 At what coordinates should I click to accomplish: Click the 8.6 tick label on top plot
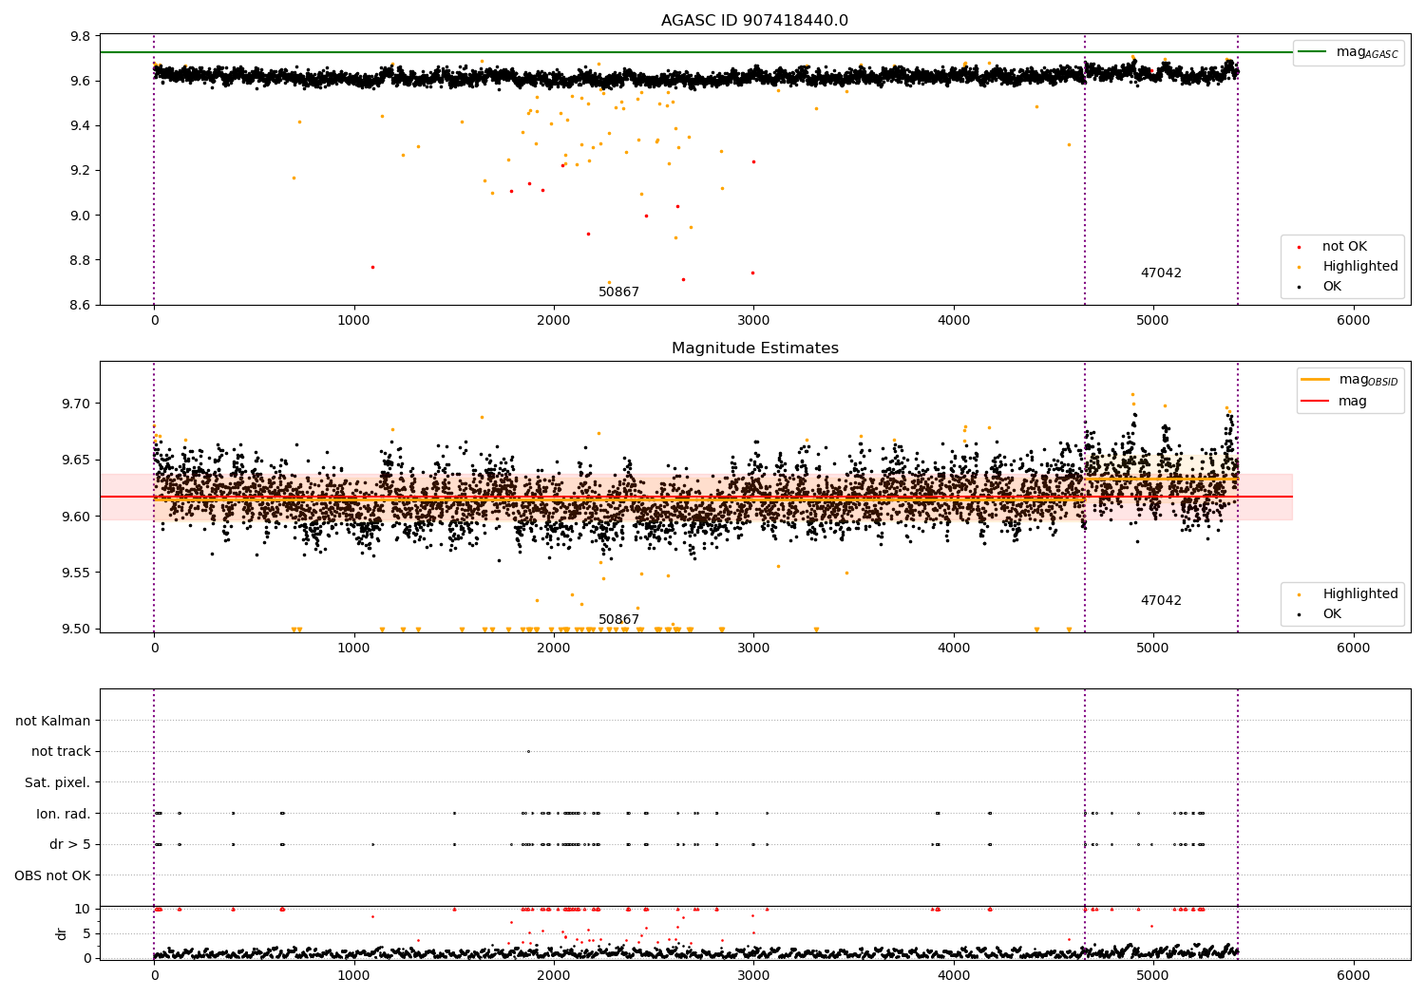point(81,306)
